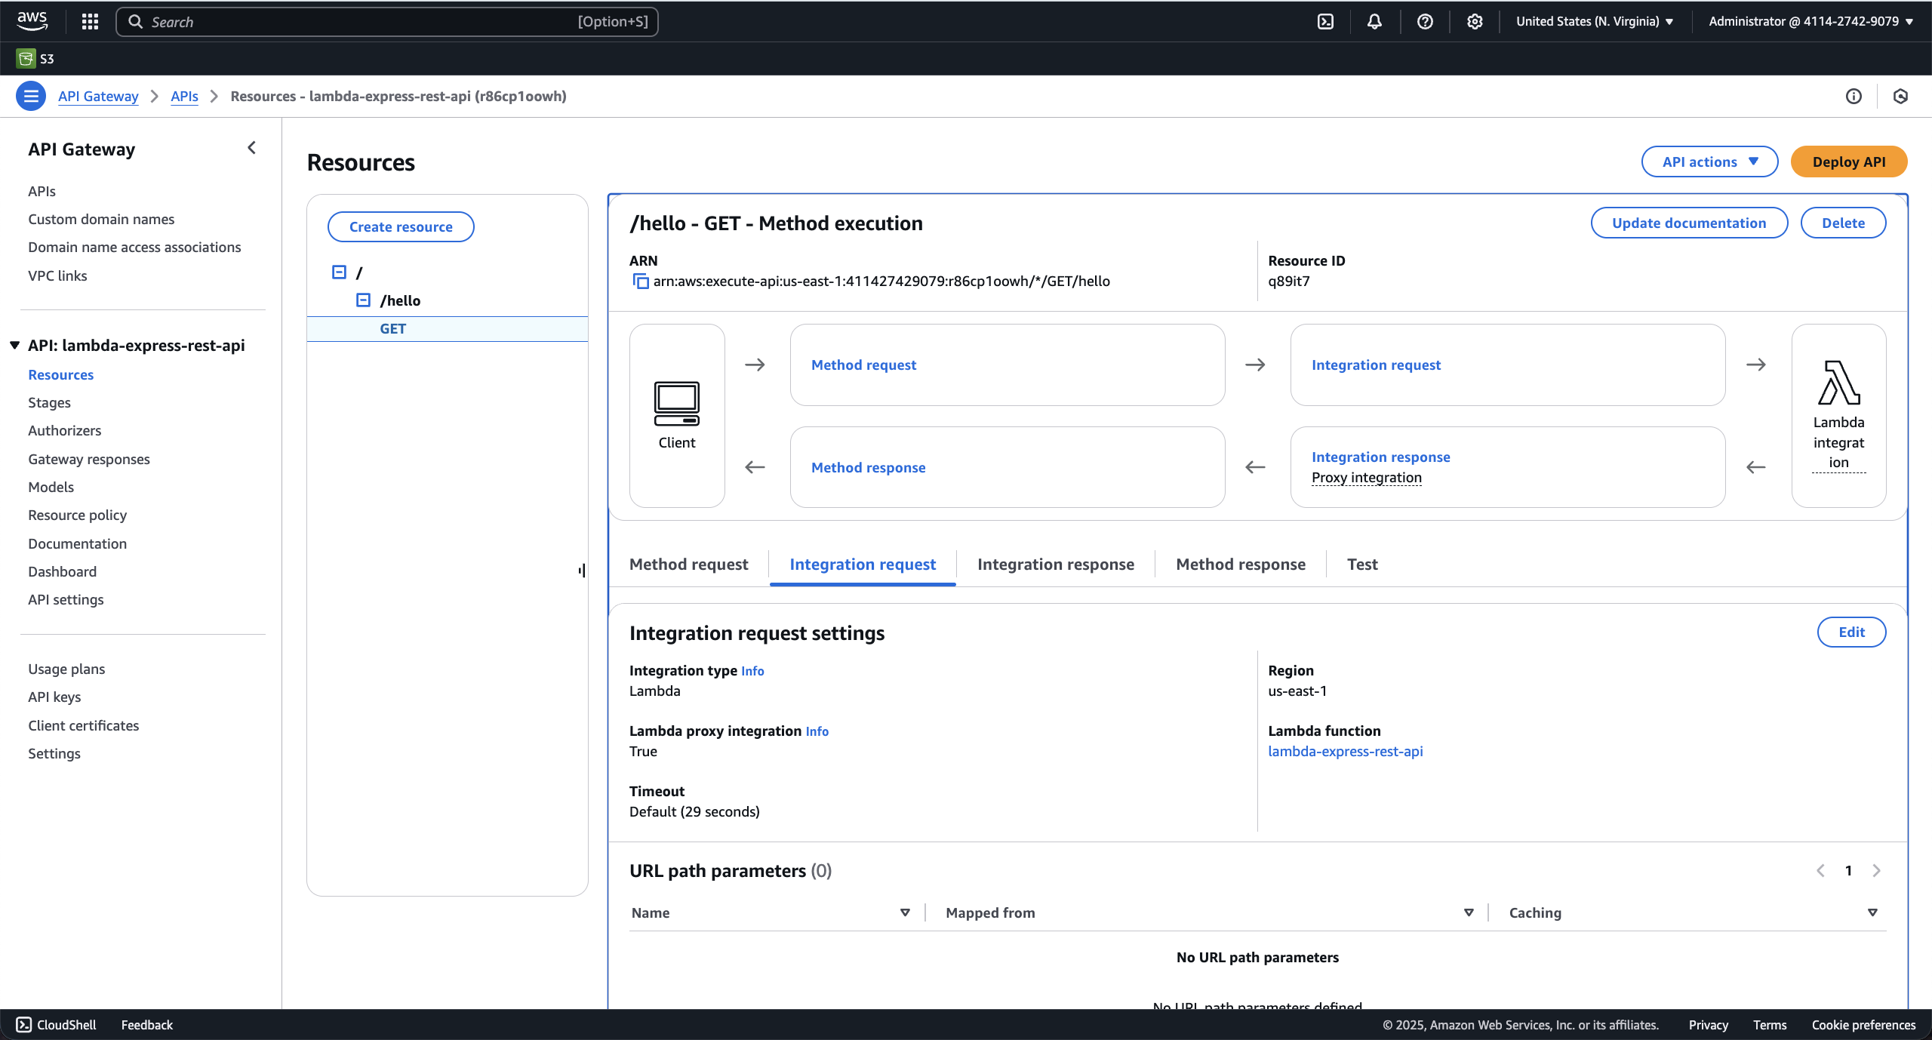Open the lambda-express-rest-api function link
The image size is (1932, 1040).
coord(1345,751)
